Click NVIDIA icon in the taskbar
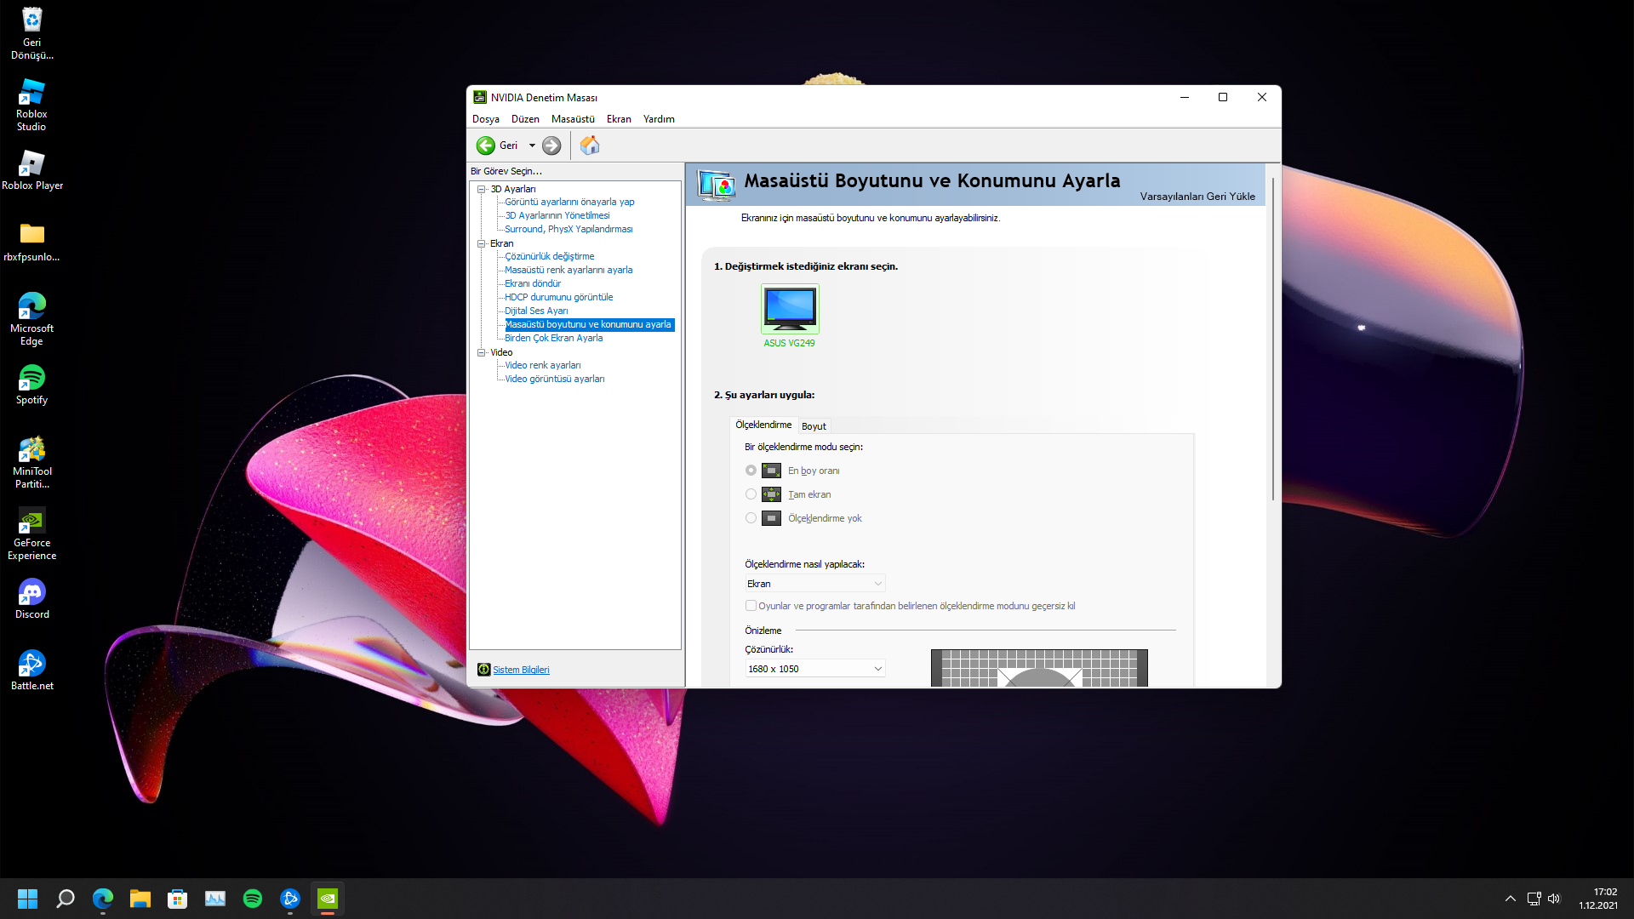The width and height of the screenshot is (1634, 919). pyautogui.click(x=328, y=899)
